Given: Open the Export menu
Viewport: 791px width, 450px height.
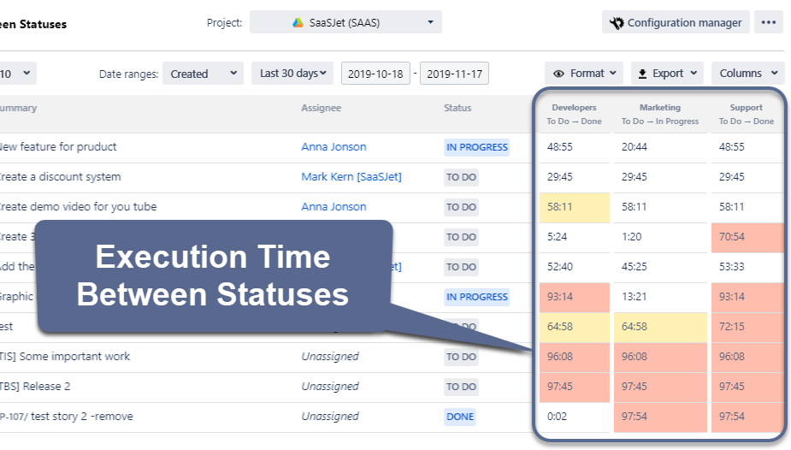Looking at the screenshot, I should (667, 74).
